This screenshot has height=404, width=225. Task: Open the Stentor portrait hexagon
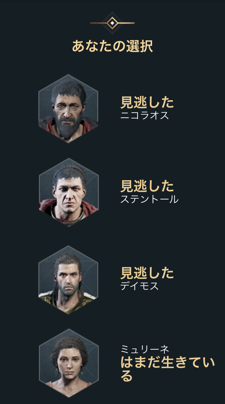(69, 193)
